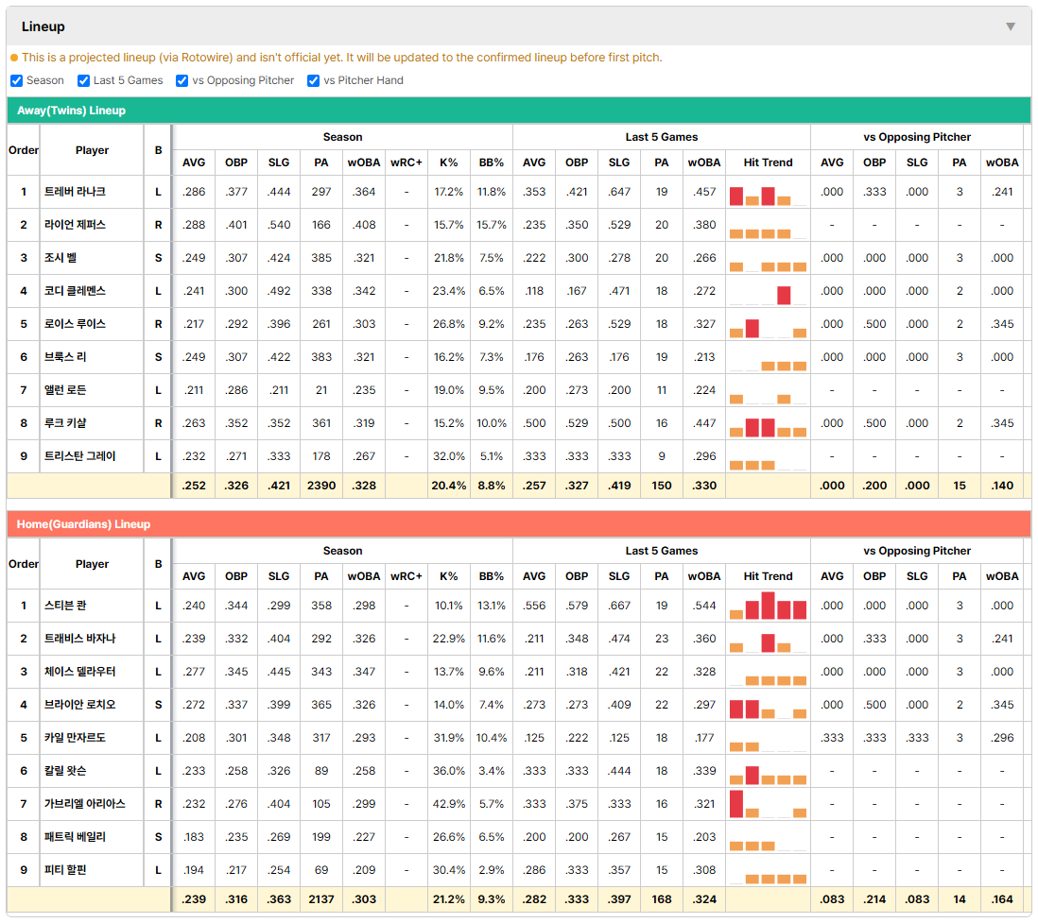1038x923 pixels.
Task: Open player 라이언 제퍼스 in Twins lineup
Action: pos(75,225)
